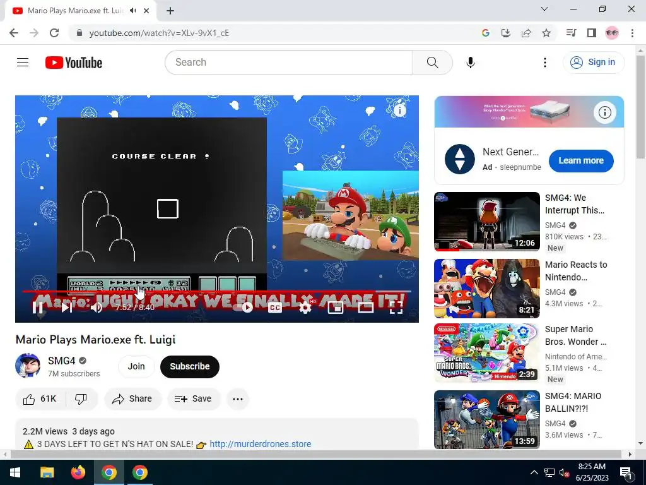Mute the video volume speaker
The height and width of the screenshot is (485, 646).
tap(97, 308)
